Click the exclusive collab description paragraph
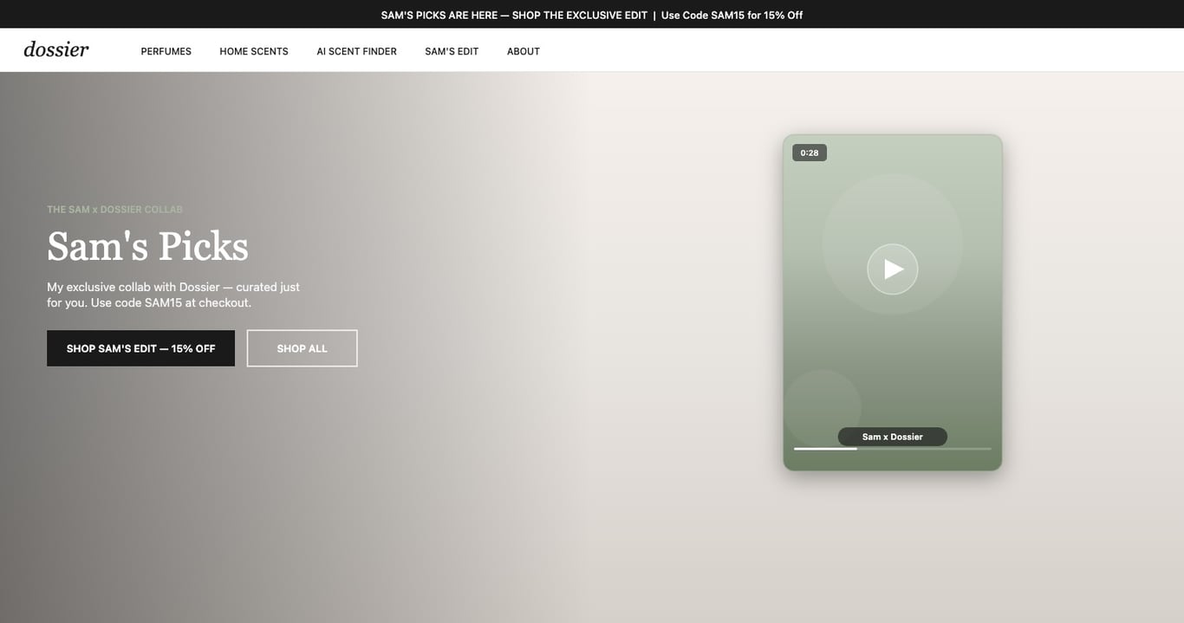The image size is (1184, 623). pyautogui.click(x=173, y=295)
